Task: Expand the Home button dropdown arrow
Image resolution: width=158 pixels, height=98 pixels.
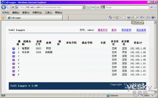Action: 114,18
